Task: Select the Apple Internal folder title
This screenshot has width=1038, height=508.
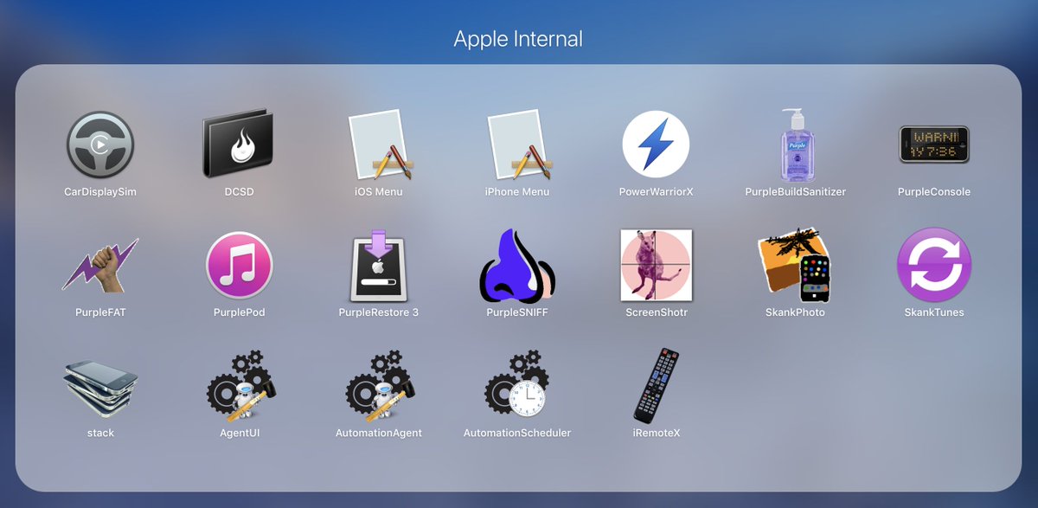Action: 518,39
